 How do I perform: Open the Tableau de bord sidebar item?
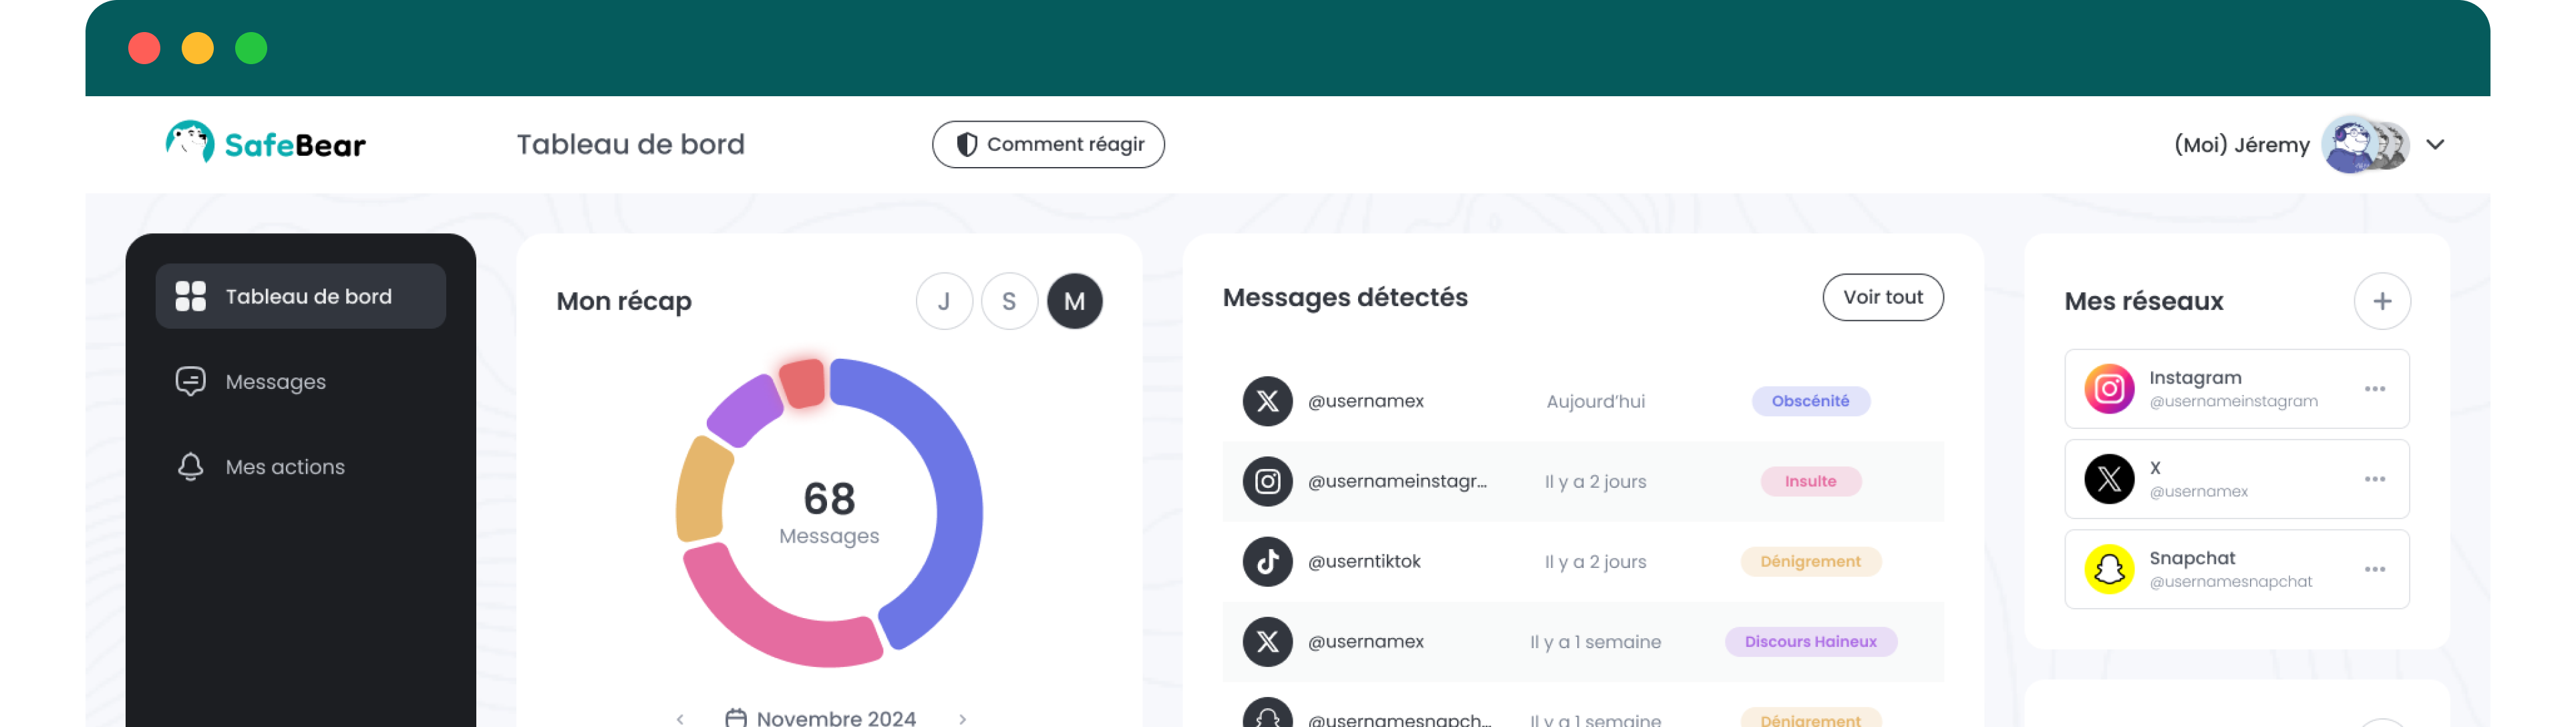300,296
